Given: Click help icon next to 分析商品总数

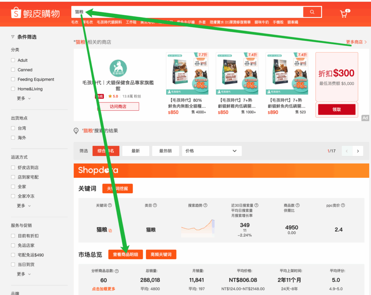Looking at the screenshot, I should [x=117, y=271].
